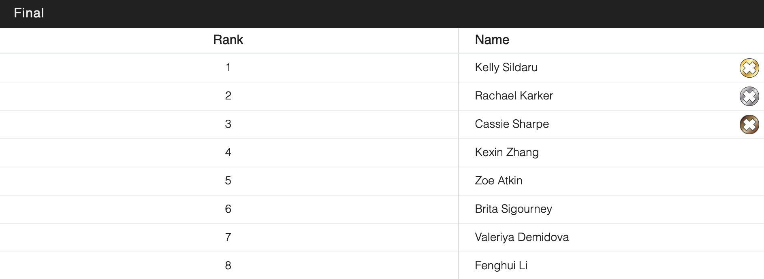Viewport: 764px width, 279px height.
Task: Click on Zoe Atkin's name
Action: tap(498, 181)
